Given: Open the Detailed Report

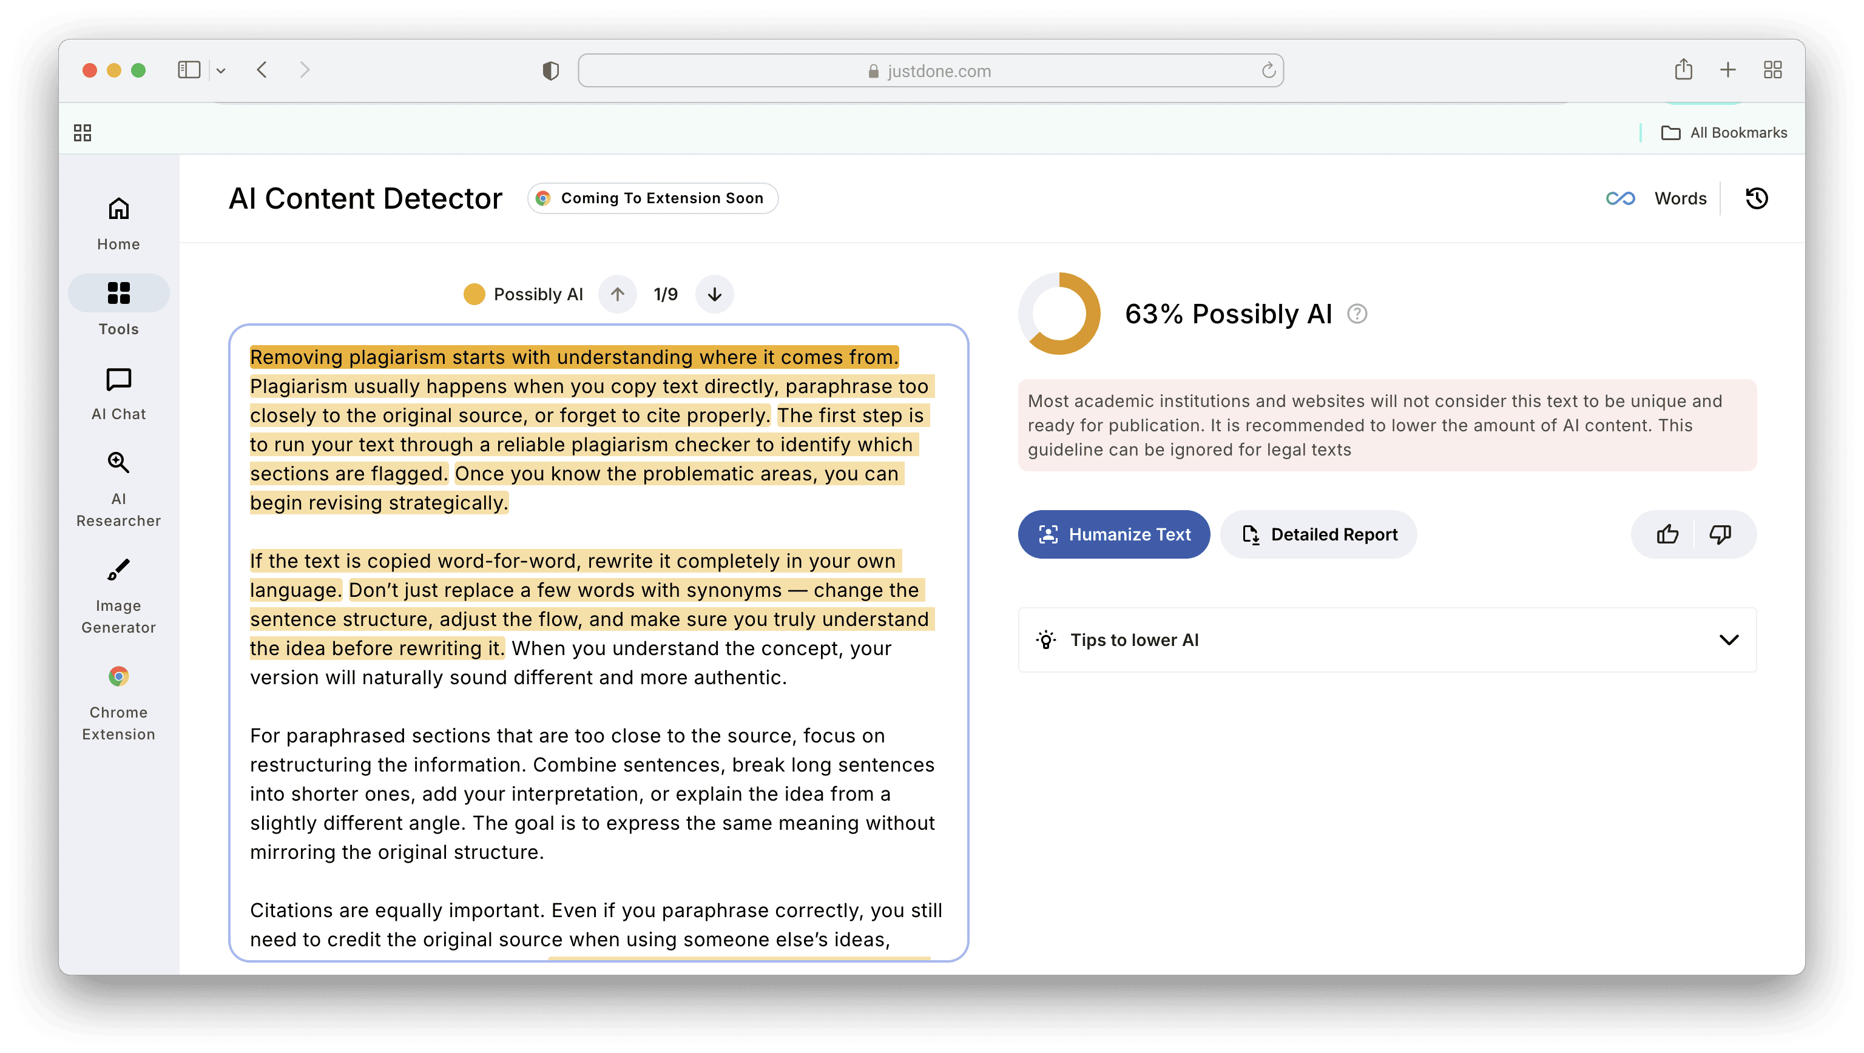Looking at the screenshot, I should 1319,534.
